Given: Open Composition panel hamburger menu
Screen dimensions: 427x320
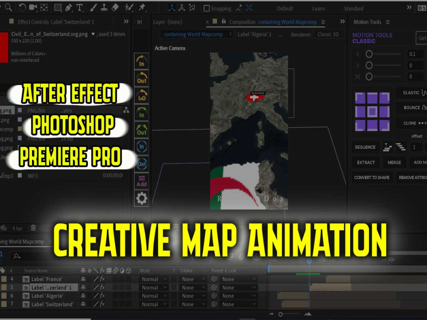Looking at the screenshot, I should pos(323,22).
